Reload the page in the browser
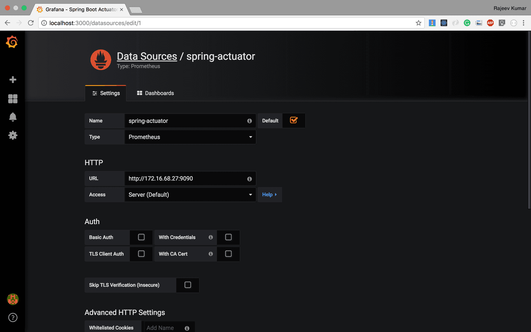 [x=31, y=23]
